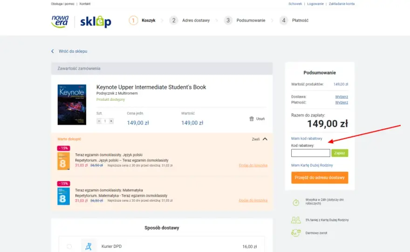Click Produkt dostępny status text
This screenshot has width=410, height=252.
(110, 99)
